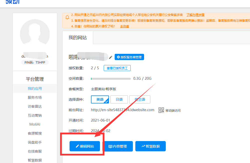Select the 英语 language option
This screenshot has width=250, height=163.
pos(100,99)
